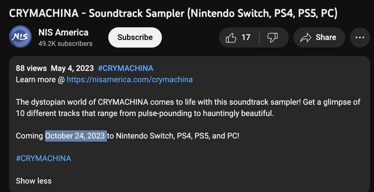The image size is (374, 192).
Task: Click the like count number 17
Action: click(x=246, y=37)
